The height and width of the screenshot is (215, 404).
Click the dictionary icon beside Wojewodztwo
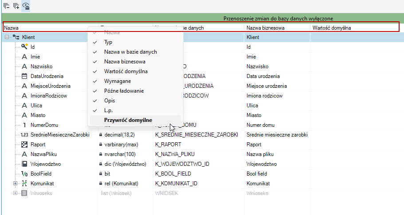coord(24,164)
